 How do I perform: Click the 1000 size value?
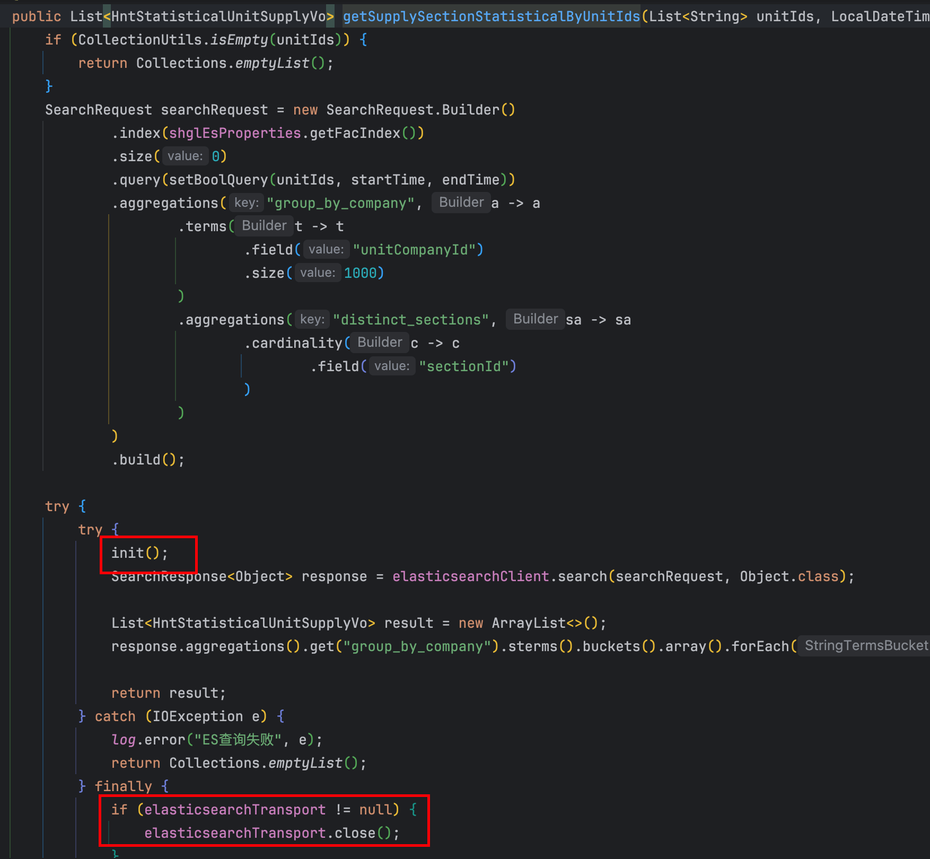pos(360,273)
